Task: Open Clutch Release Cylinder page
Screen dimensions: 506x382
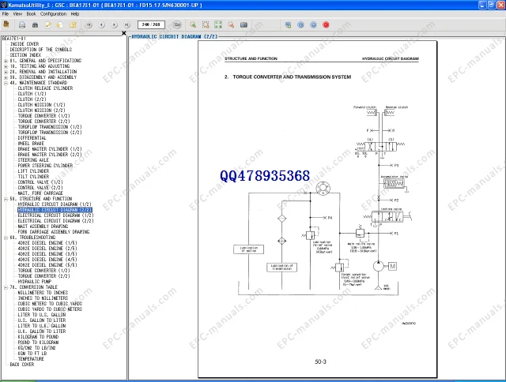Action: (x=45, y=88)
